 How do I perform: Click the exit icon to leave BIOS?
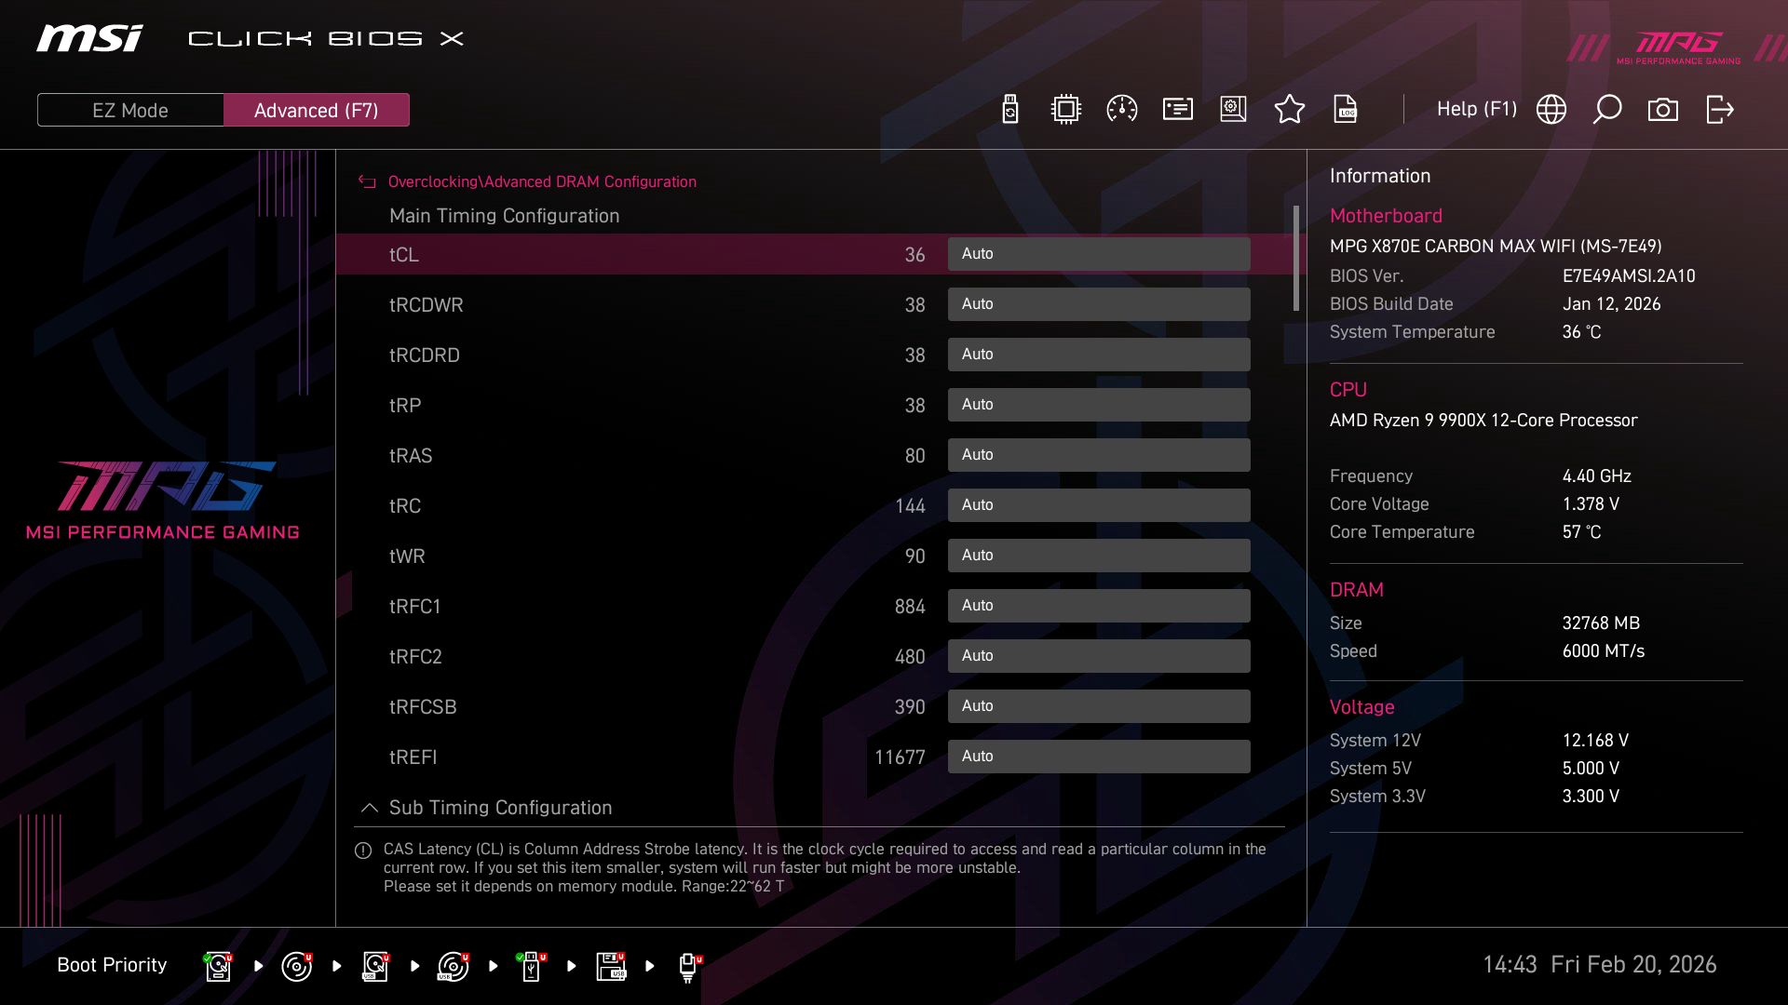[1718, 109]
